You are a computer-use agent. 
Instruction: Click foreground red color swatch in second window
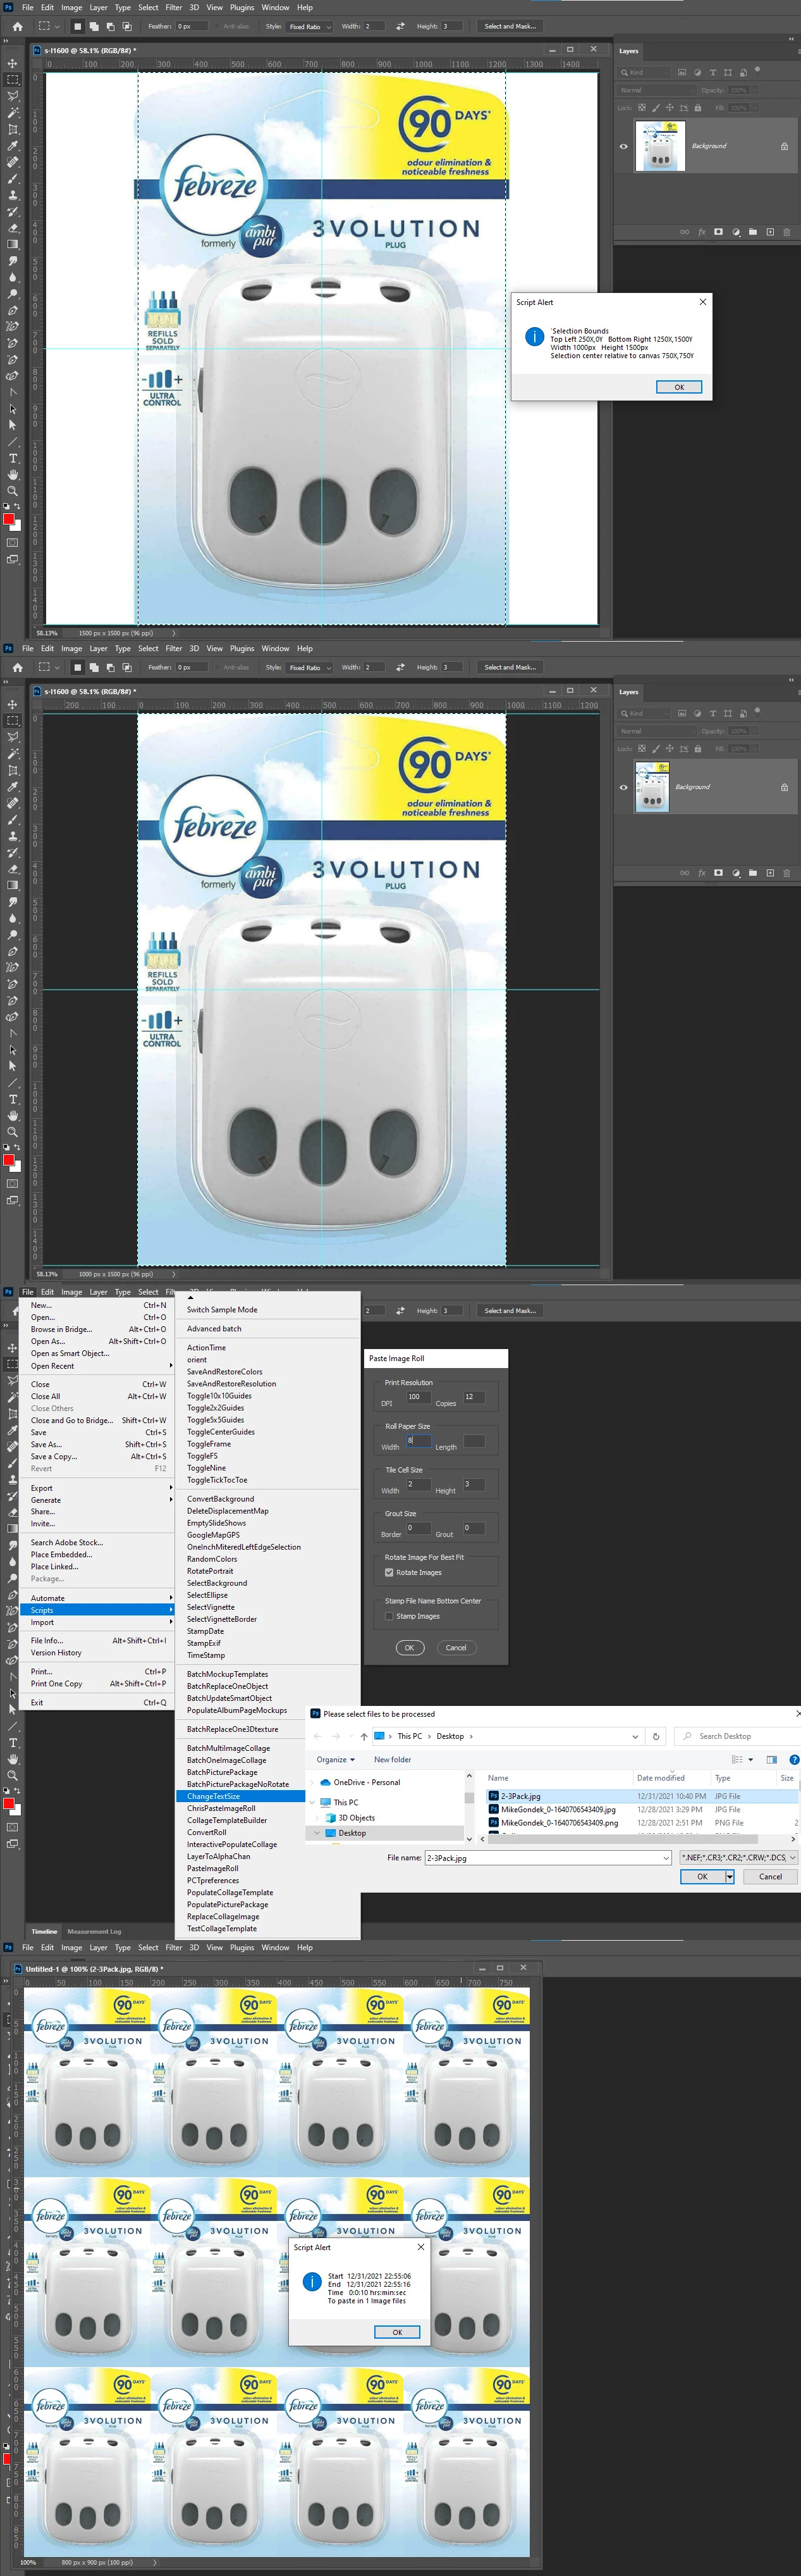tap(8, 1161)
